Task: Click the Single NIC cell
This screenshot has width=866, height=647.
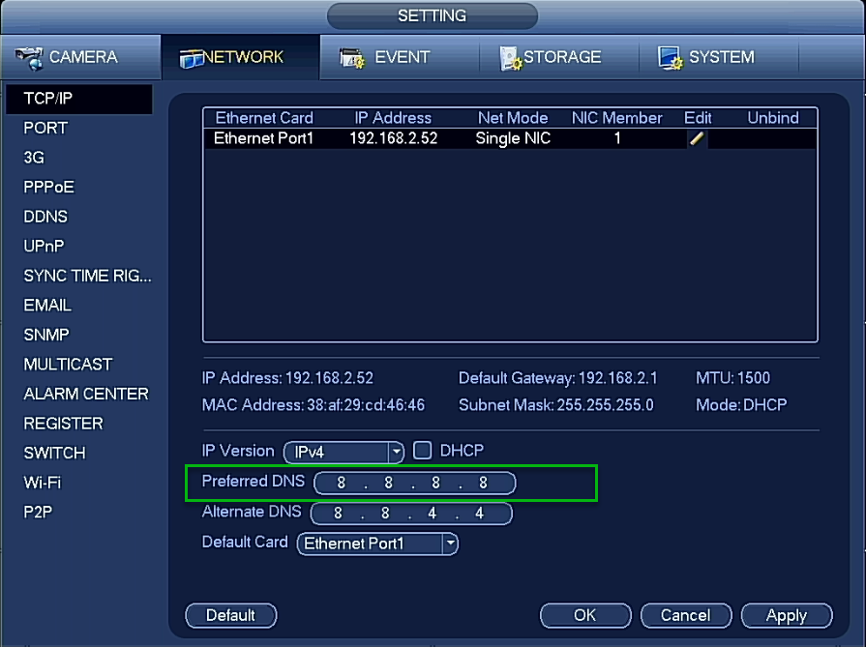Action: pyautogui.click(x=513, y=138)
